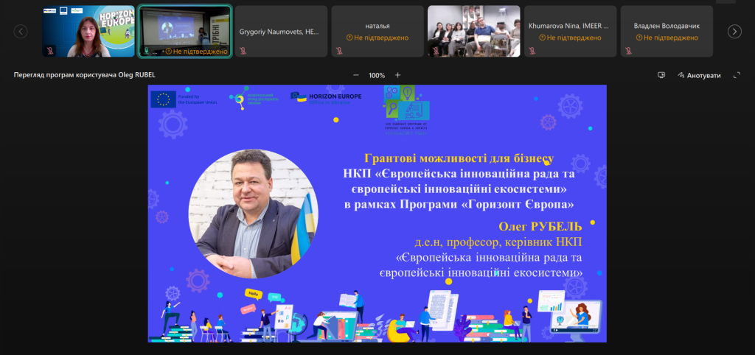This screenshot has width=755, height=355.
Task: Click 'Не підтверджено' label on conference room tile
Action: [196, 51]
